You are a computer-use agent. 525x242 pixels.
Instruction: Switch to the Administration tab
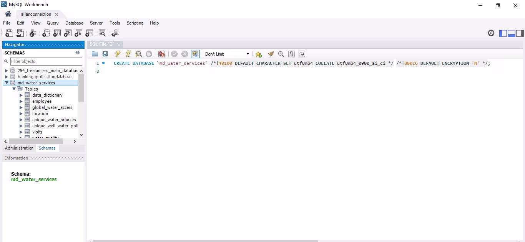click(19, 148)
